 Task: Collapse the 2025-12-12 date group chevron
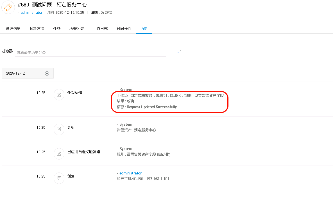(x=47, y=73)
